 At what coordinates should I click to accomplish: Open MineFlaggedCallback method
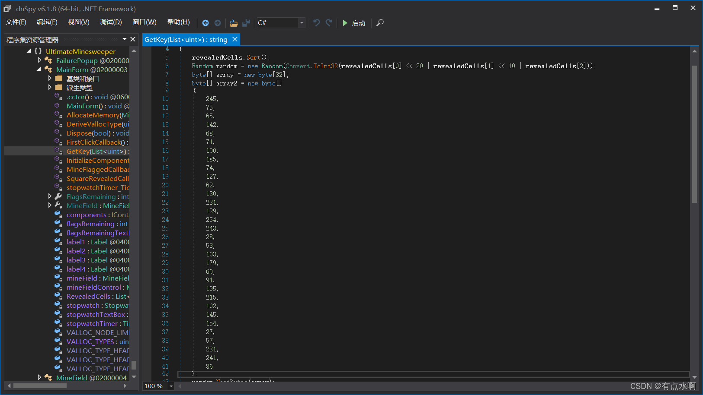98,169
